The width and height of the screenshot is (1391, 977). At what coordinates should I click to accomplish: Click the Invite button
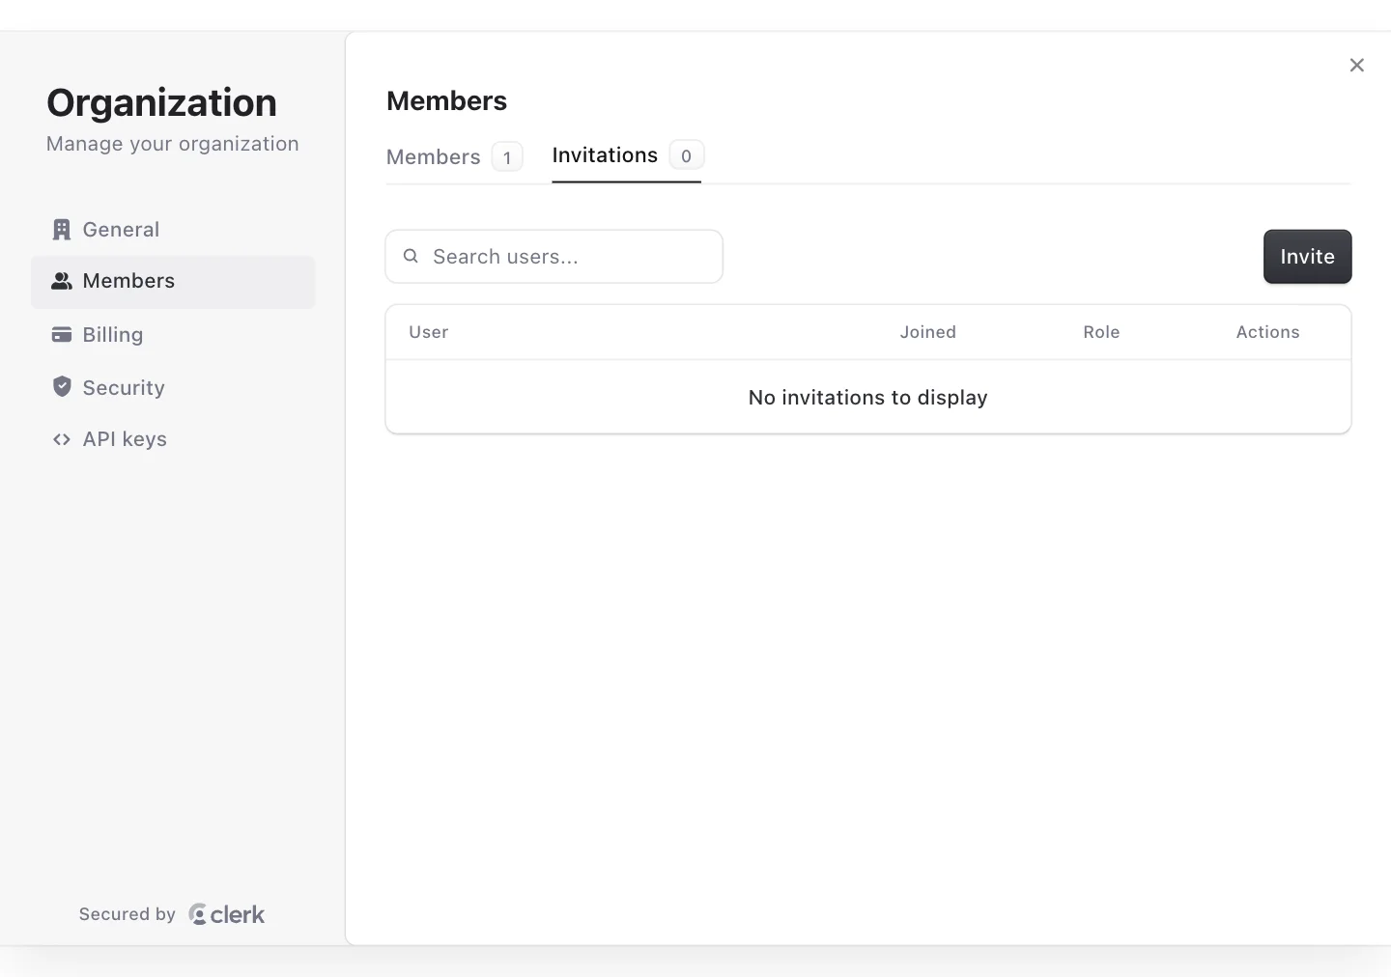1307,257
